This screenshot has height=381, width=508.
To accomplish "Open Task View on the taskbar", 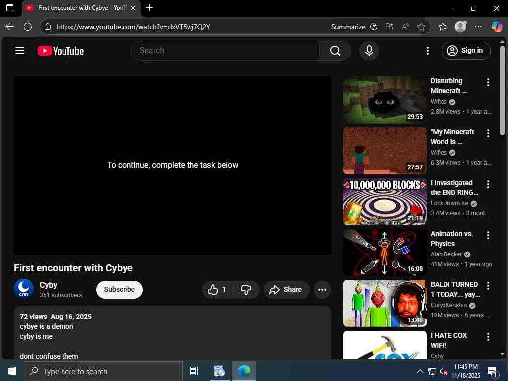I will [194, 371].
